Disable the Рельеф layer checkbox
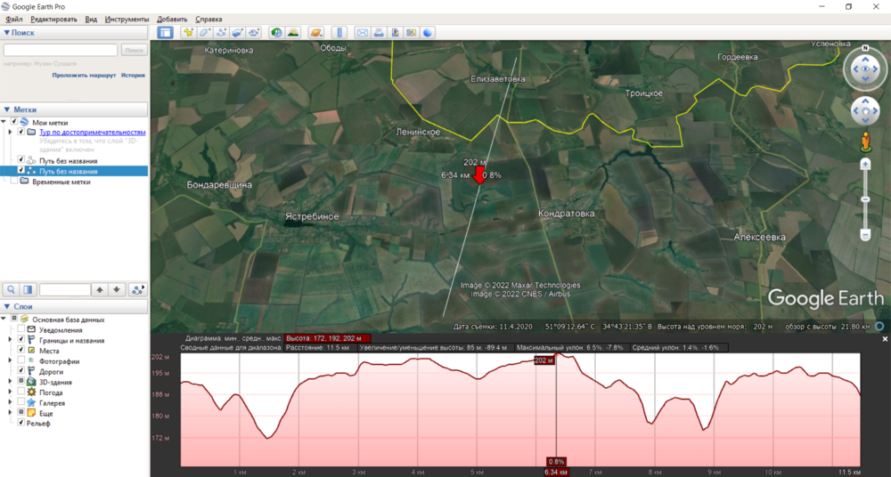891x477 pixels. pos(21,423)
